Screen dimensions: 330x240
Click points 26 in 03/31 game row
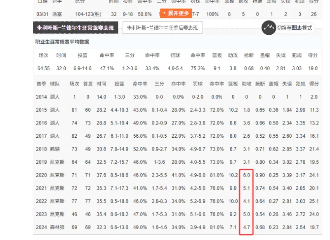pyautogui.click(x=314, y=14)
